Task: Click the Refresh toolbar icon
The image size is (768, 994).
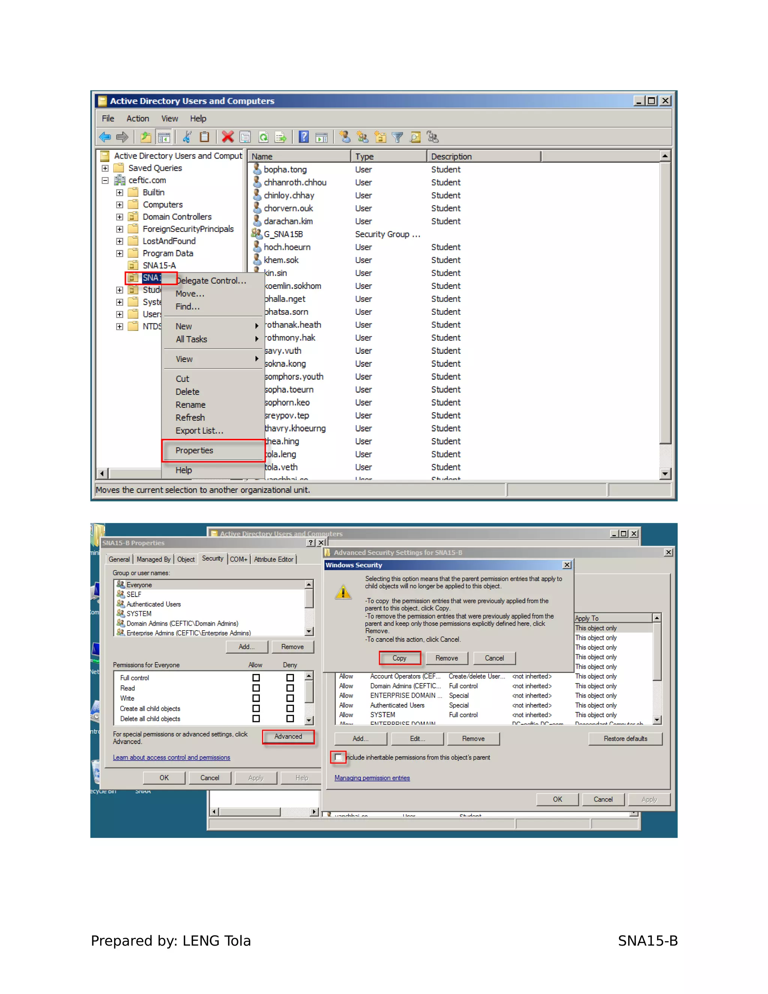Action: [x=263, y=137]
